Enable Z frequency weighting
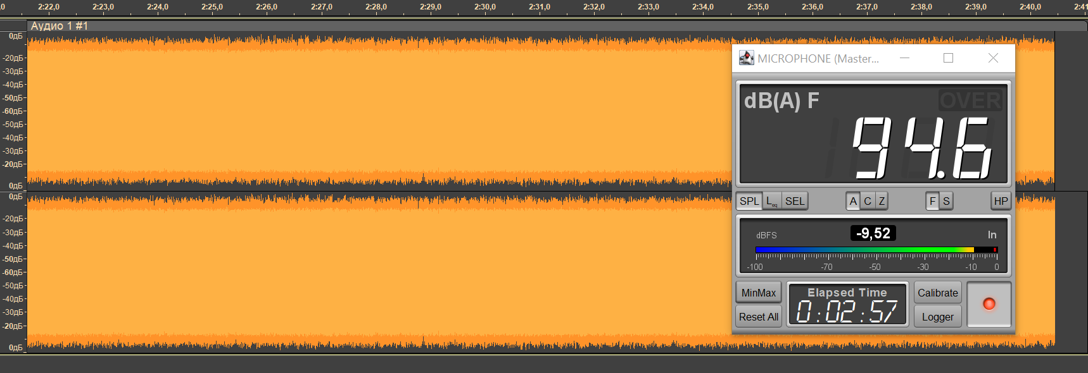Viewport: 1088px width, 373px height. click(882, 201)
